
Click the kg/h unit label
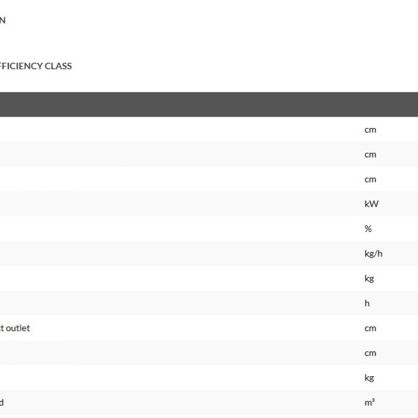[374, 253]
